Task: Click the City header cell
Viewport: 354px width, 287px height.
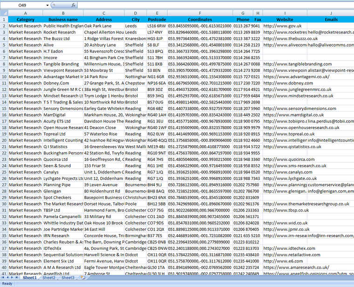Action: coord(136,20)
